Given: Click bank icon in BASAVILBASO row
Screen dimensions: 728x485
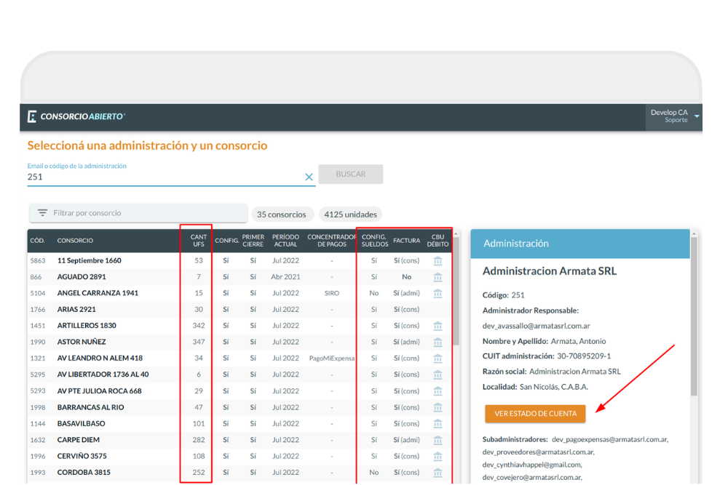Looking at the screenshot, I should 438,424.
